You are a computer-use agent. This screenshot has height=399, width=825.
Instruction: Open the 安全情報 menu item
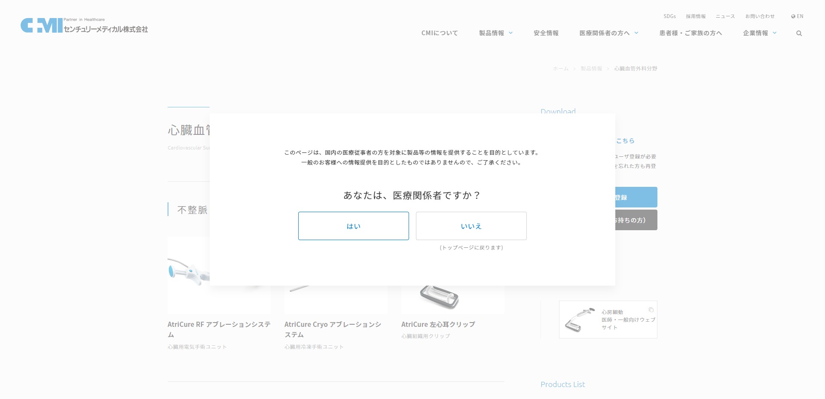click(x=546, y=33)
